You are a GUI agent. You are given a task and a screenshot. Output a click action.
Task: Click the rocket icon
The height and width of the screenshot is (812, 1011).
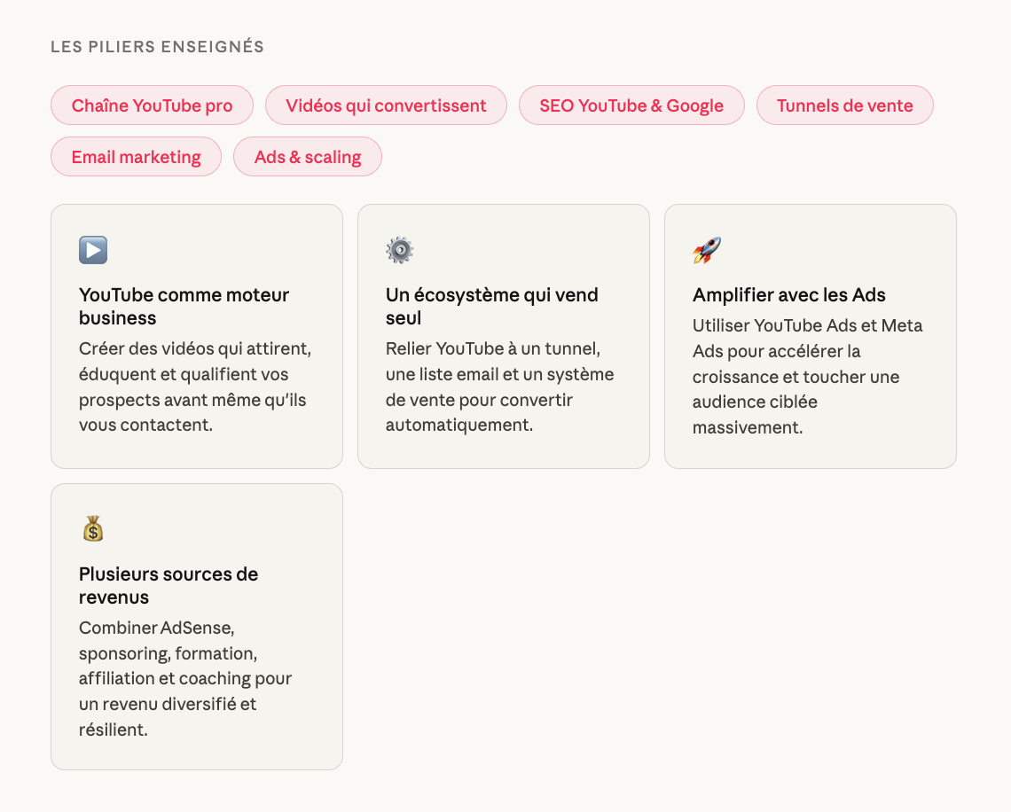point(707,250)
